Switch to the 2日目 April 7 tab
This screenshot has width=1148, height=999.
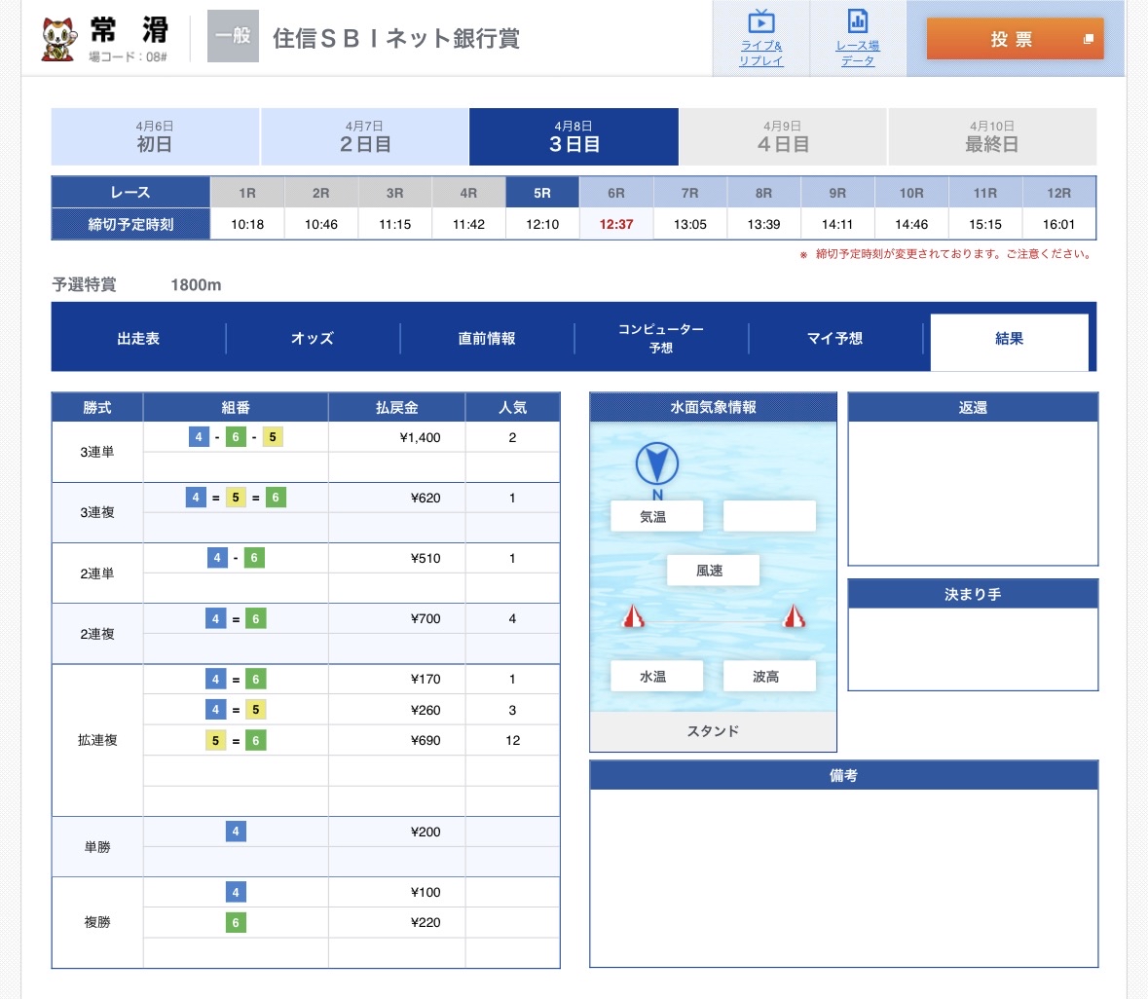tap(364, 136)
